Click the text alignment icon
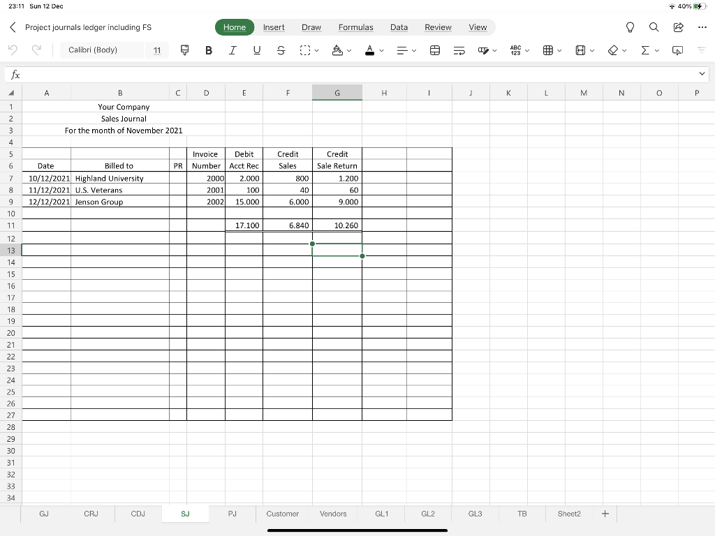Viewport: 715px width, 536px height. (401, 50)
